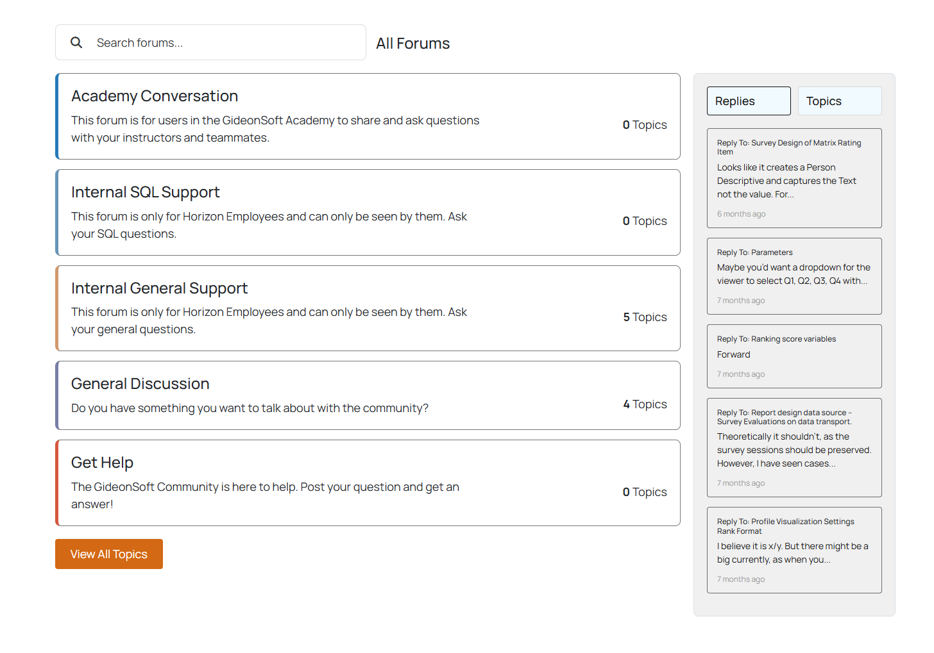Focus the Search forums input field

coord(225,43)
